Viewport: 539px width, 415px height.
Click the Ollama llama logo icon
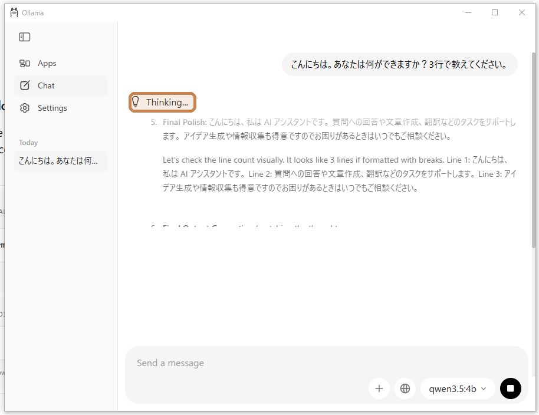(14, 13)
